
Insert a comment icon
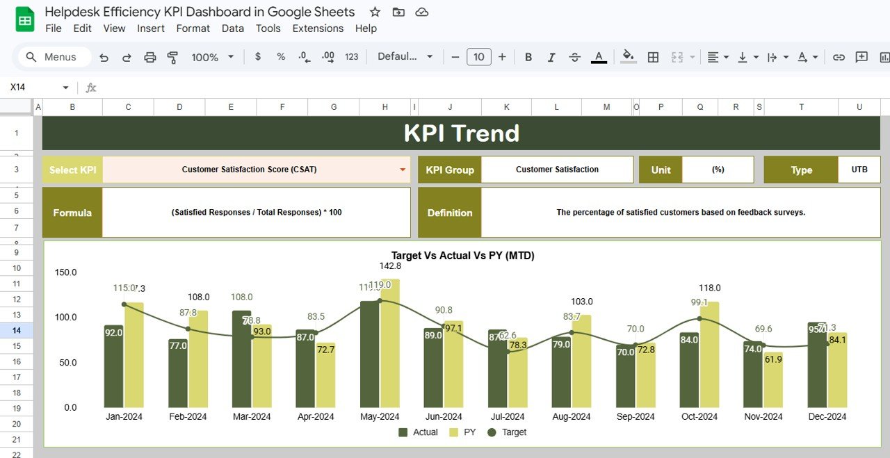862,57
